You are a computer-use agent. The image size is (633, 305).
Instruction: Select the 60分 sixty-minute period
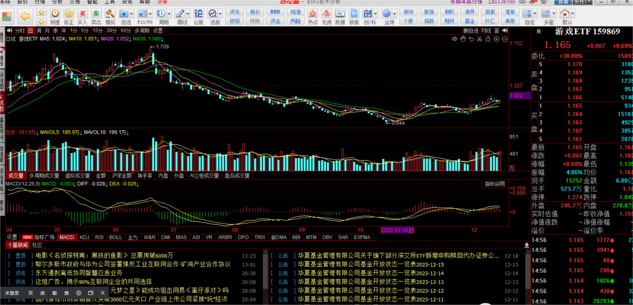click(x=126, y=30)
